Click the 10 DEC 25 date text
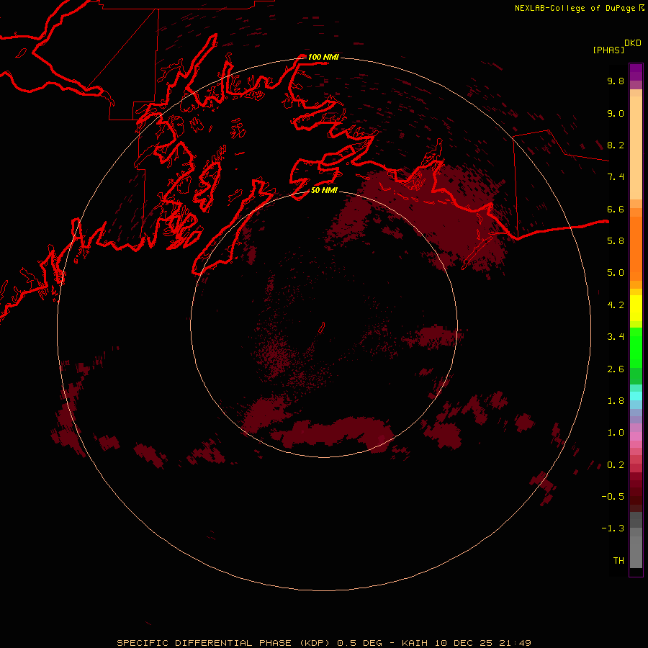This screenshot has height=648, width=648. (x=462, y=643)
